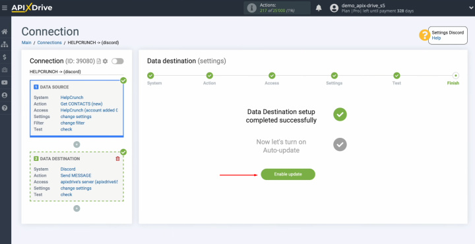
Task: Open the Connections breadcrumb link
Action: coord(49,43)
